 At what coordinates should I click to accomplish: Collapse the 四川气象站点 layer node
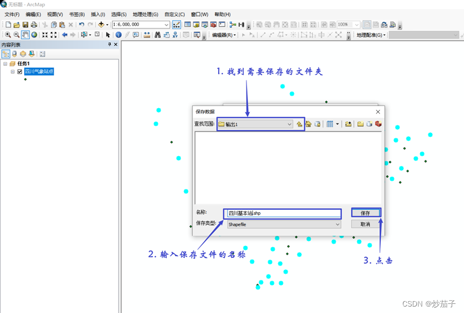(x=12, y=72)
